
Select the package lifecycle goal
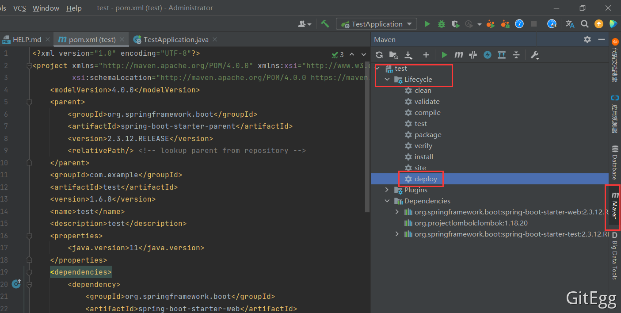pos(423,134)
